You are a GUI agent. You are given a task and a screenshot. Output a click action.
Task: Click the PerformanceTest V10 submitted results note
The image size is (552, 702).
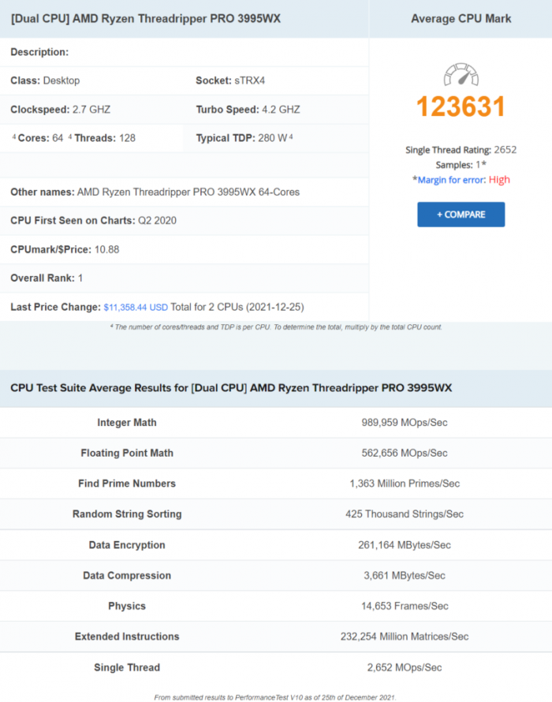click(x=275, y=697)
